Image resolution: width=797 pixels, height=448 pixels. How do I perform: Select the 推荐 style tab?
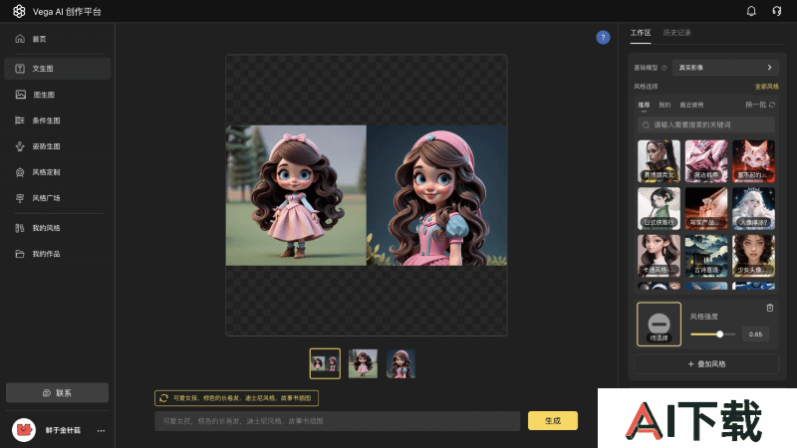point(644,105)
